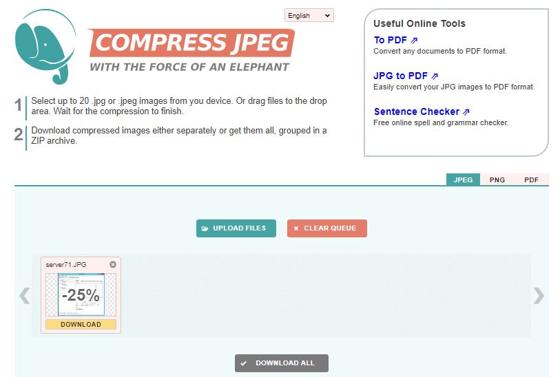Open the Sentence Checker link

[x=422, y=111]
